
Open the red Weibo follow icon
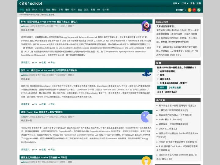tap(194, 10)
